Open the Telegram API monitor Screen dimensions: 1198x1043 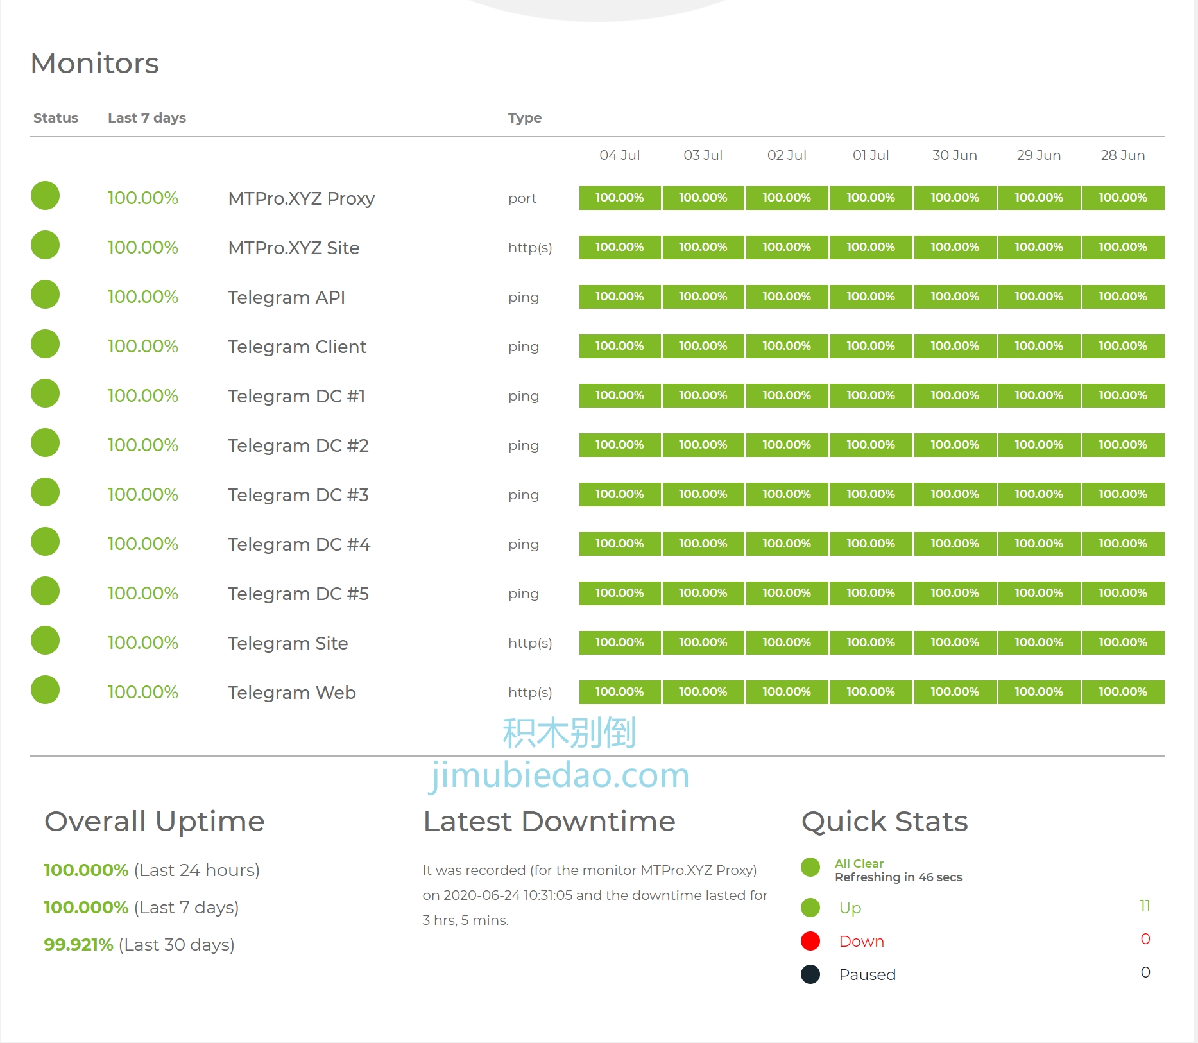[286, 297]
